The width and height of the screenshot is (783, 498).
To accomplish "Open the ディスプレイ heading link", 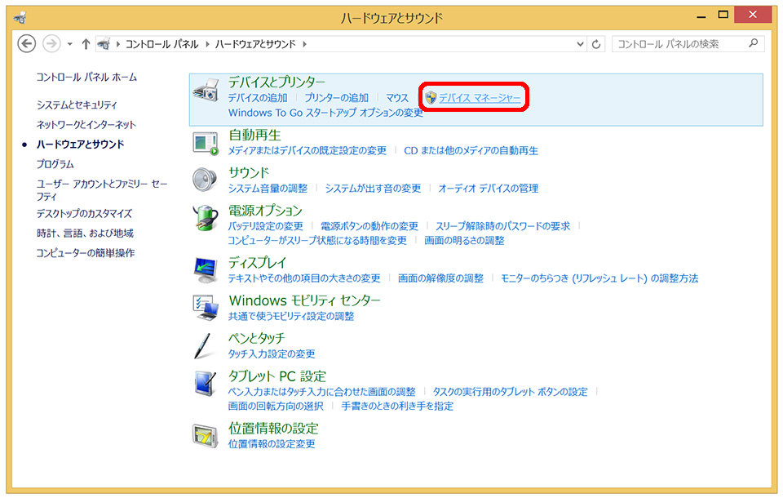I will click(x=257, y=263).
